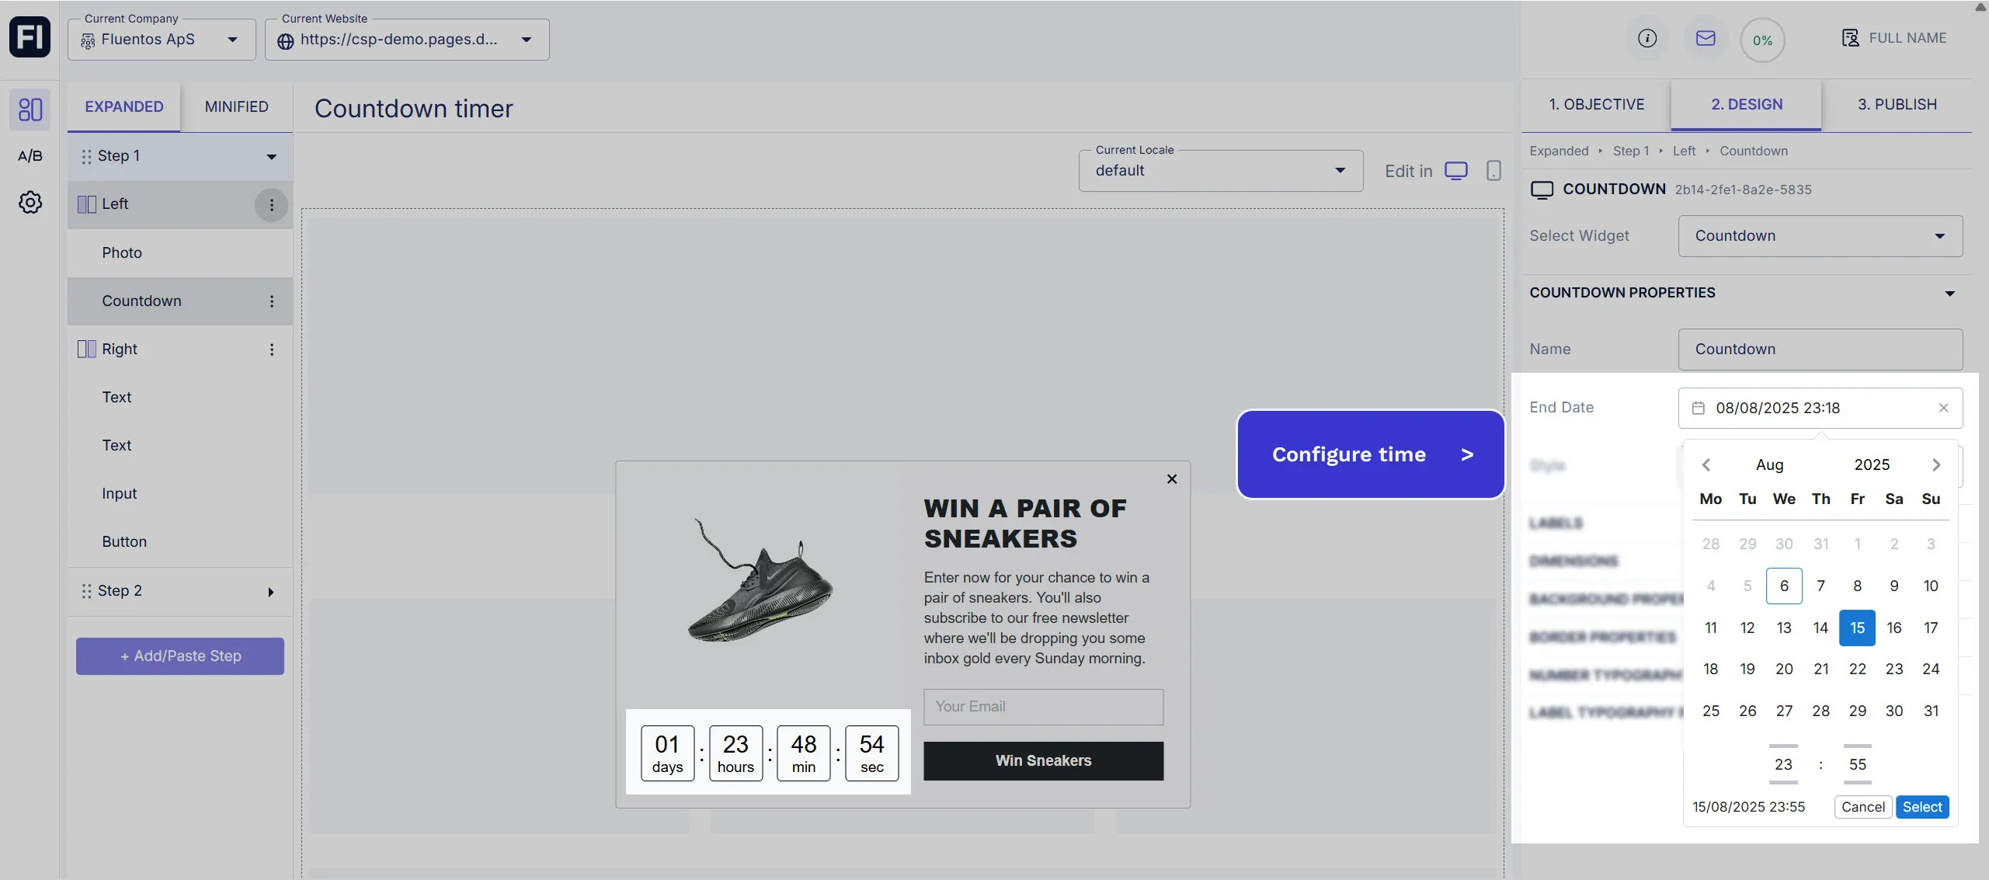Screen dimensions: 1989x880
Task: Expand Step 2 in the layers list
Action: tap(271, 591)
